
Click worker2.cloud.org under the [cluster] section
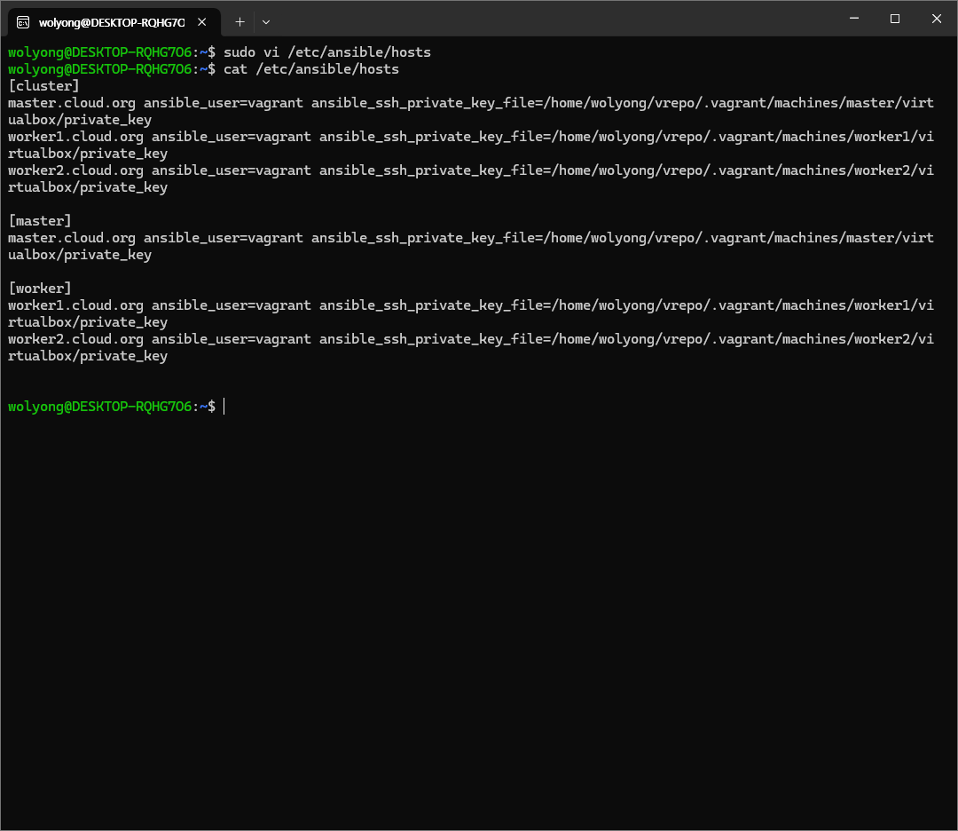[75, 170]
